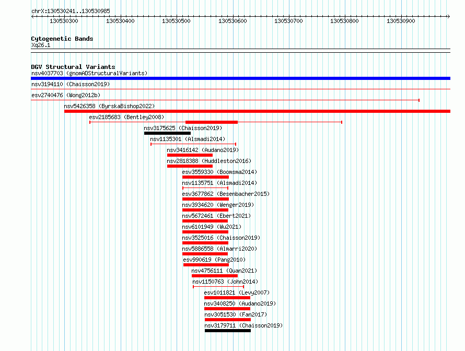Open nsv3408250 (Audano2019) variant

pyautogui.click(x=240, y=303)
